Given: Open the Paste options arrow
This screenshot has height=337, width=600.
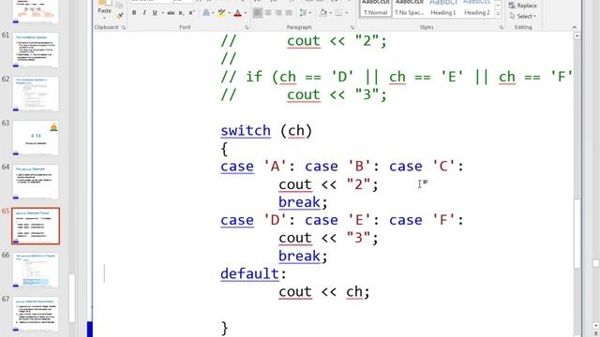Looking at the screenshot, I should point(104,17).
